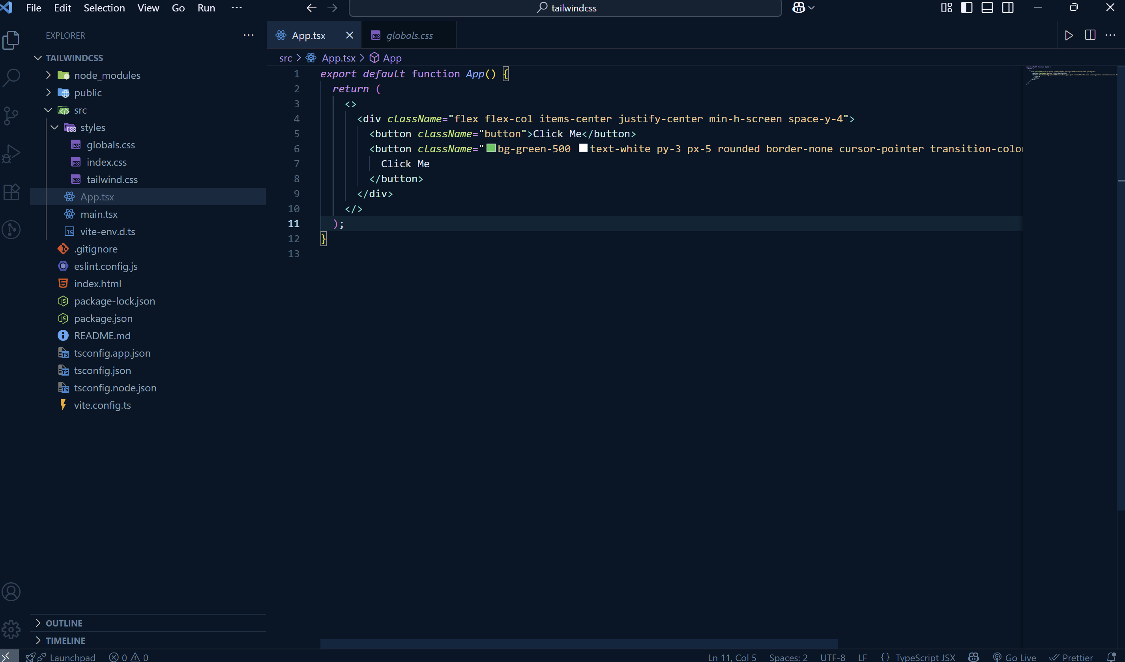Expand the public folder
The image size is (1125, 662).
click(48, 92)
